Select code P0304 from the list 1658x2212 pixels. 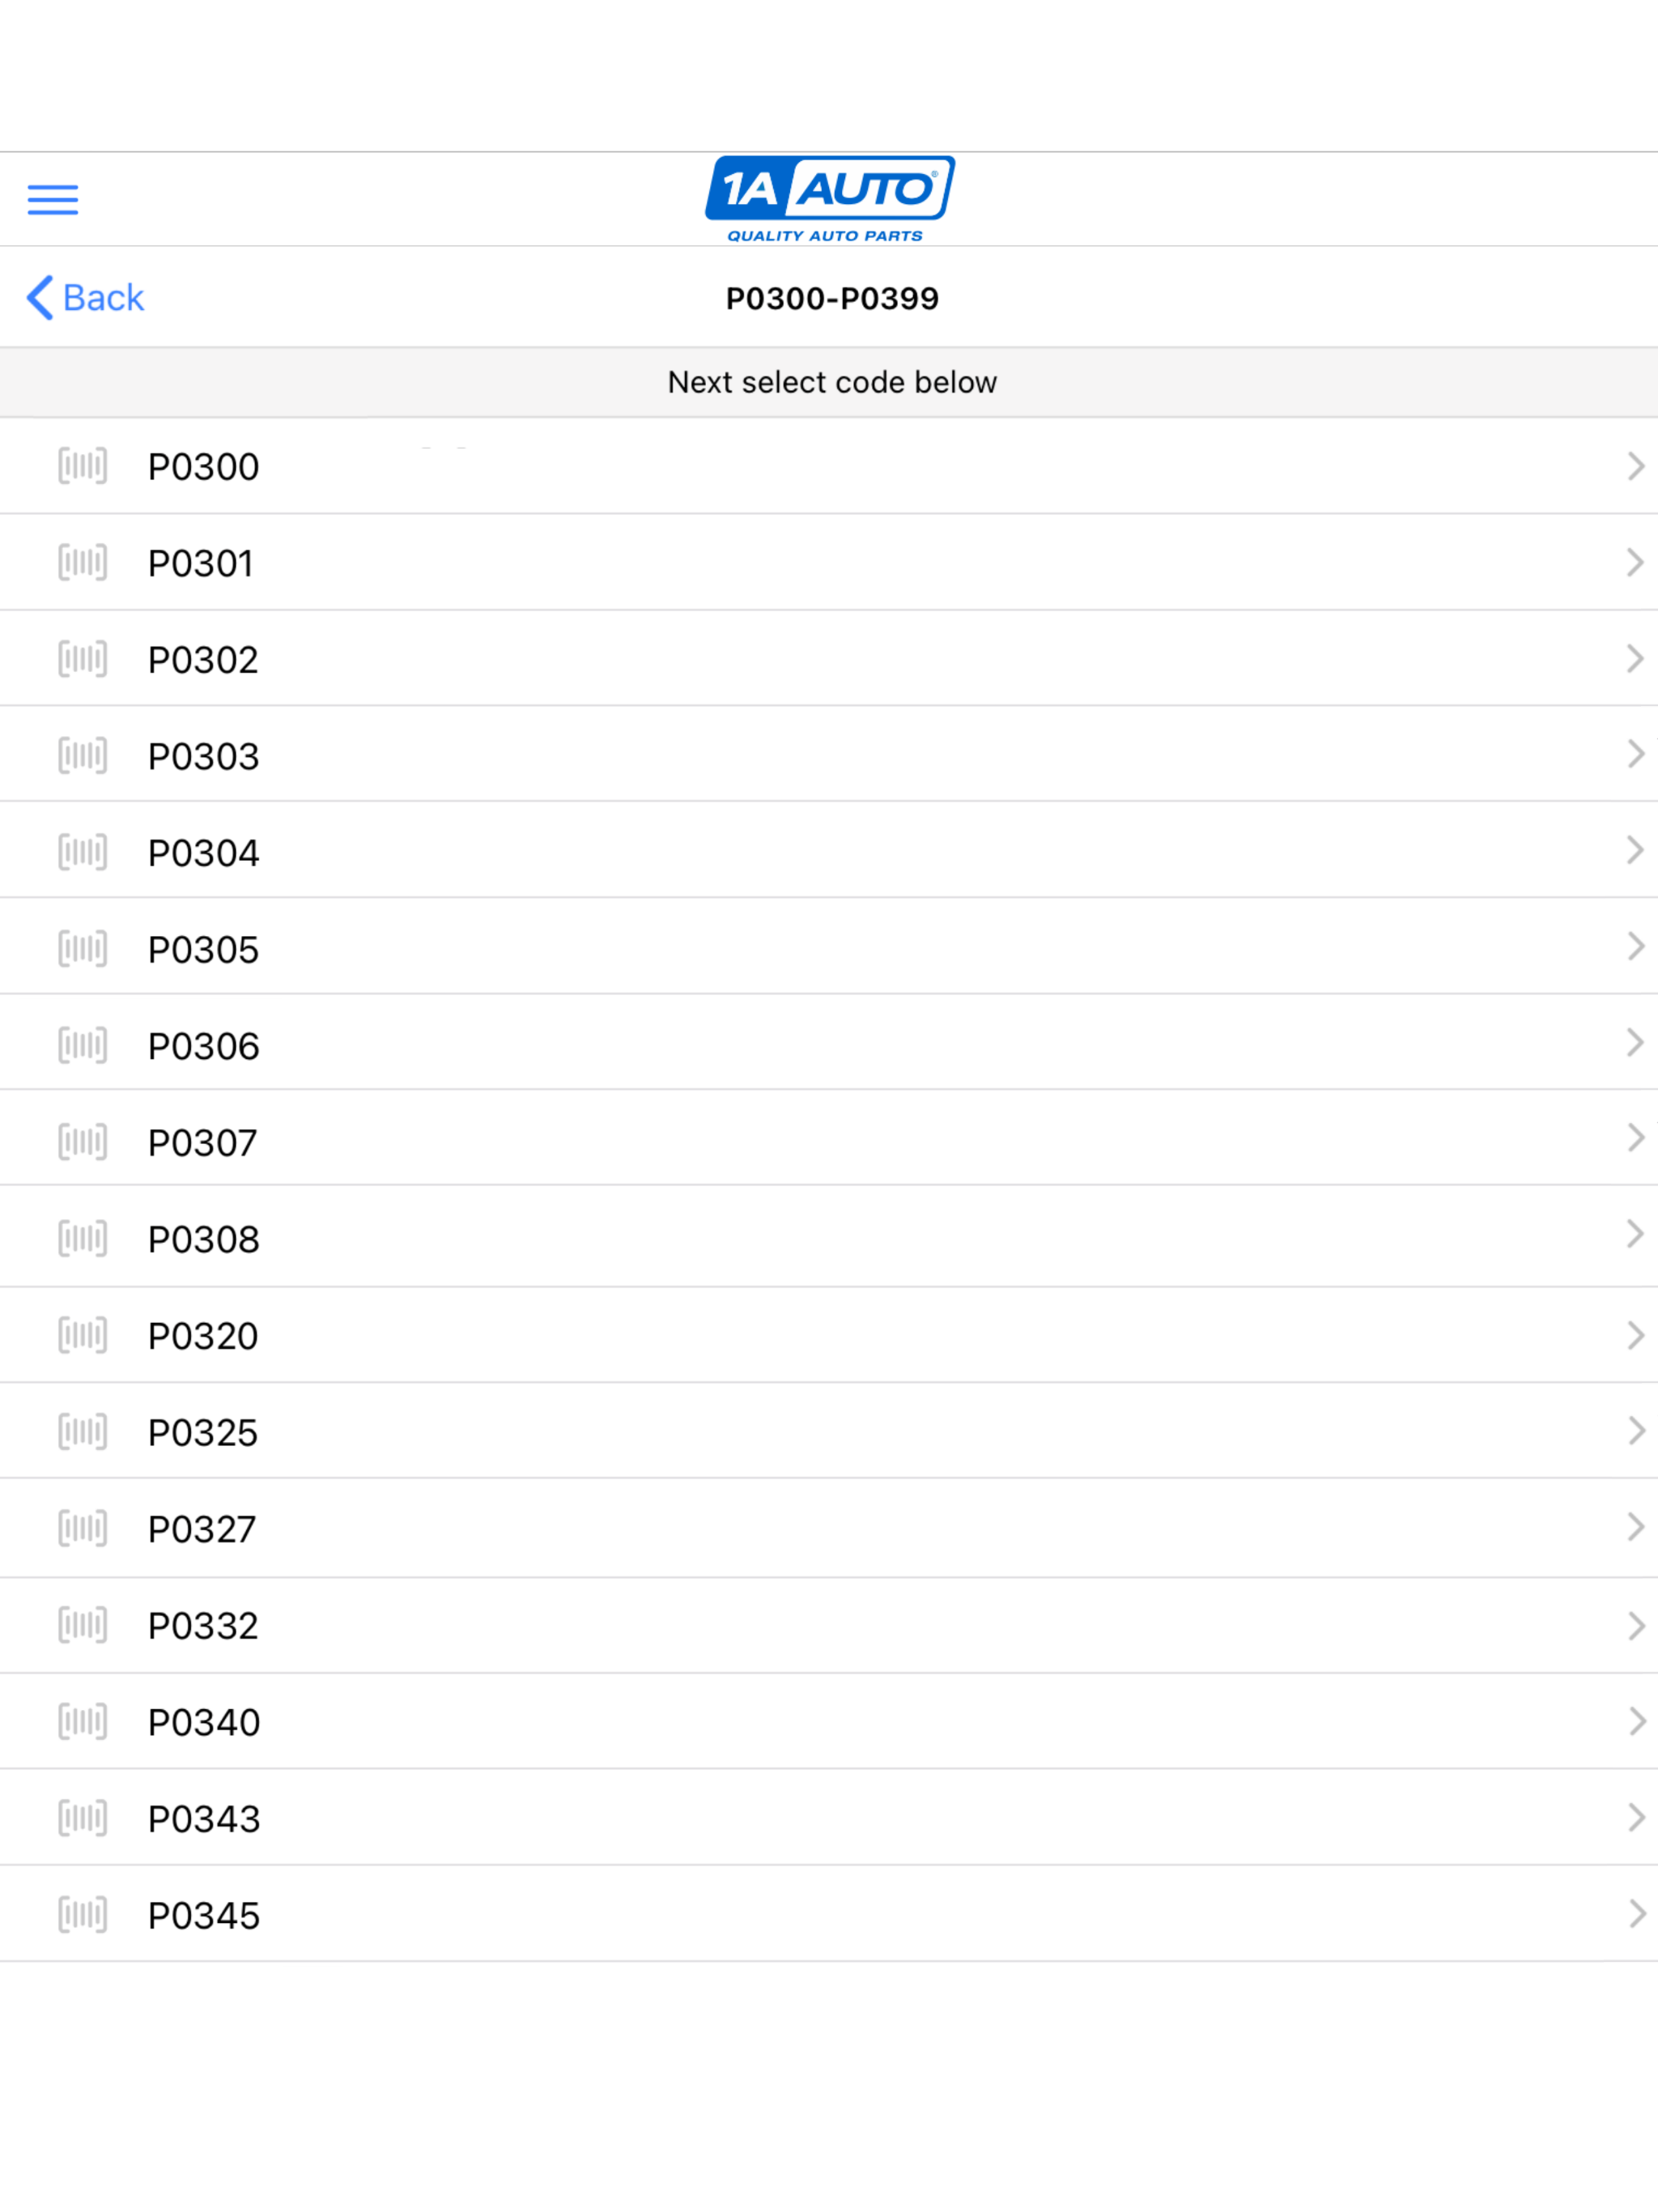pos(204,853)
